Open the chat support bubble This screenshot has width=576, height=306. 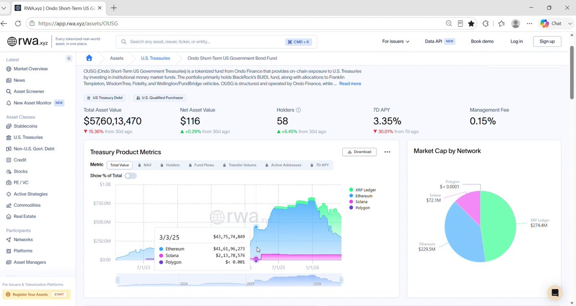tap(555, 293)
